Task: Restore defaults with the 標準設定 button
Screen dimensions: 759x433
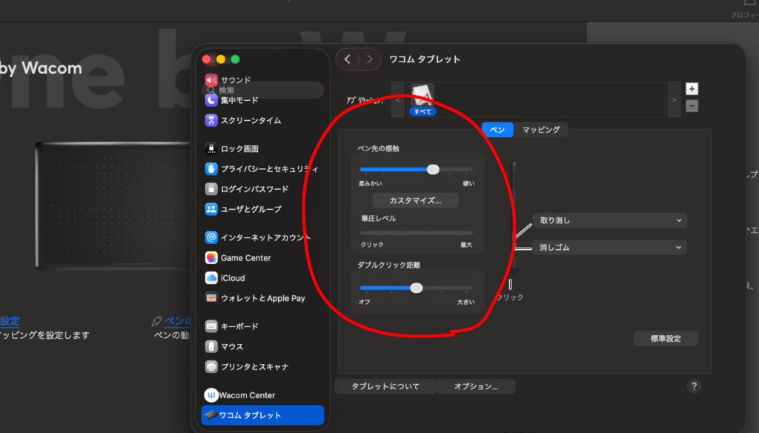Action: coord(665,338)
